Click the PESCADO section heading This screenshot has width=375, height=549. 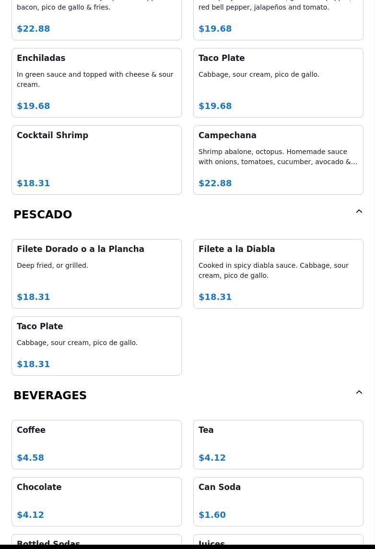click(x=43, y=215)
